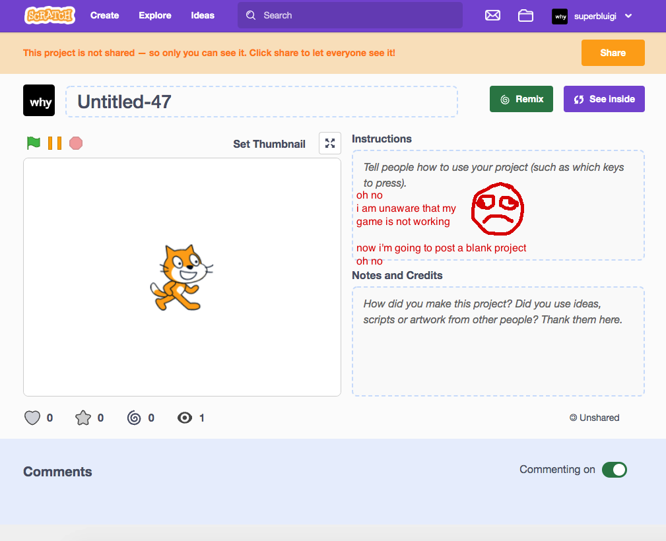Pause the project with the orange pause icon
The image size is (666, 541).
(54, 143)
